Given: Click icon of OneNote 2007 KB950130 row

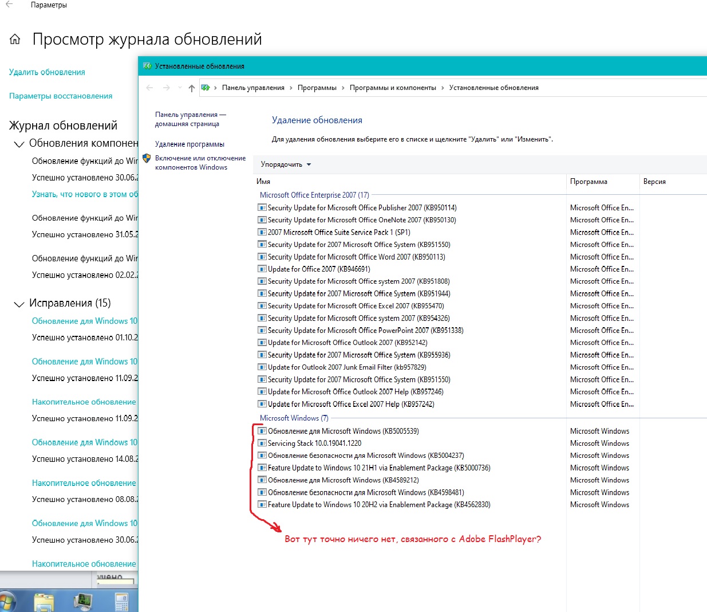Looking at the screenshot, I should 262,220.
